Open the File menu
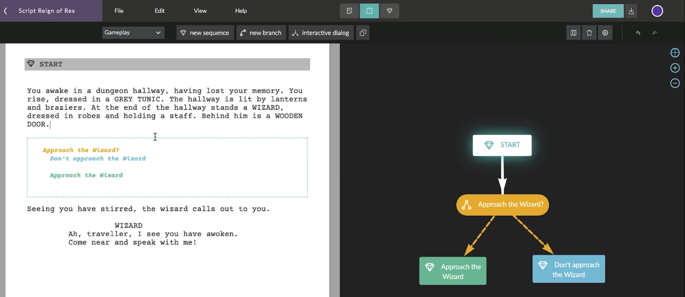This screenshot has height=297, width=685. [119, 11]
